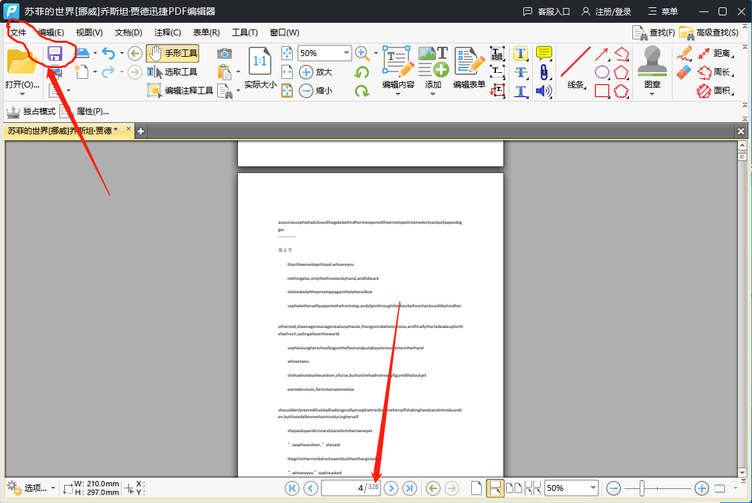The image size is (752, 503).
Task: Activate the Hand tool
Action: coord(172,53)
